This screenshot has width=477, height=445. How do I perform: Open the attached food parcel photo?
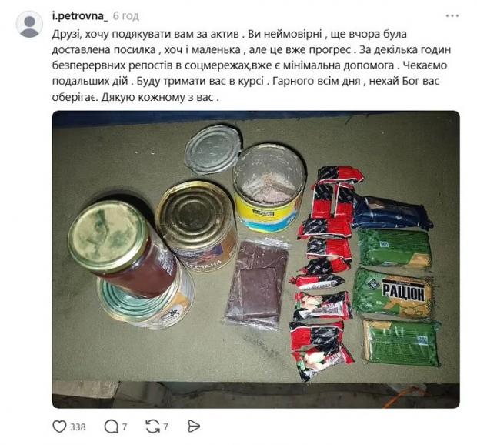[256, 259]
